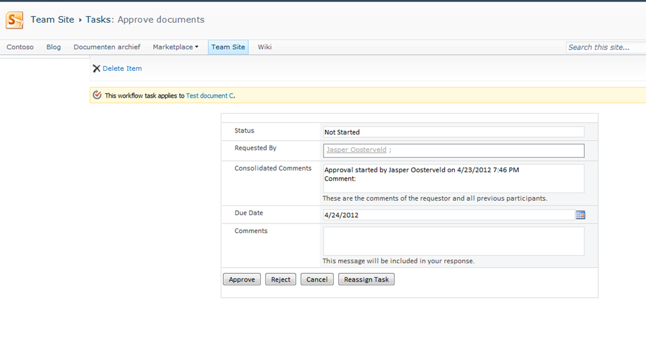Click the Search this site field
The width and height of the screenshot is (646, 356).
point(606,47)
